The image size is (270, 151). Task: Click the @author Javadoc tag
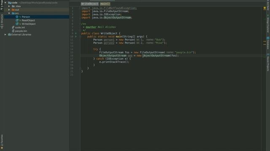(91, 27)
